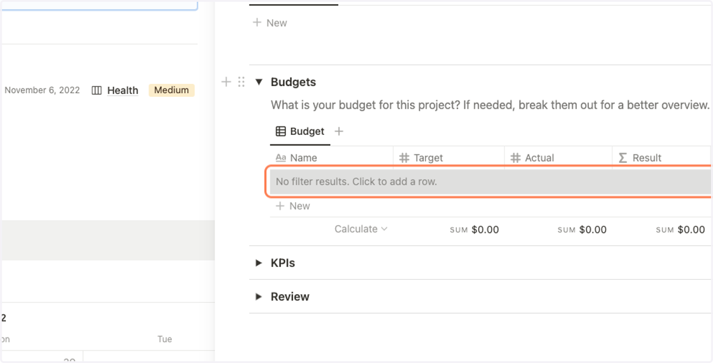Click the Name column header
713x363 pixels.
332,158
